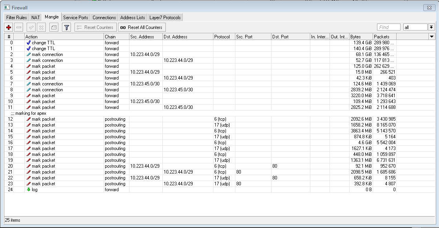Disable selected rule with X icon
The image size is (439, 228).
pyautogui.click(x=41, y=27)
